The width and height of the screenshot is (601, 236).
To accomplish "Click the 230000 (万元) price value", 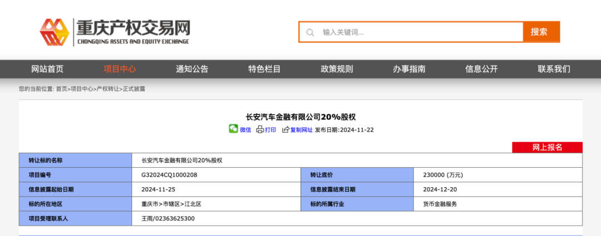I will click(443, 175).
